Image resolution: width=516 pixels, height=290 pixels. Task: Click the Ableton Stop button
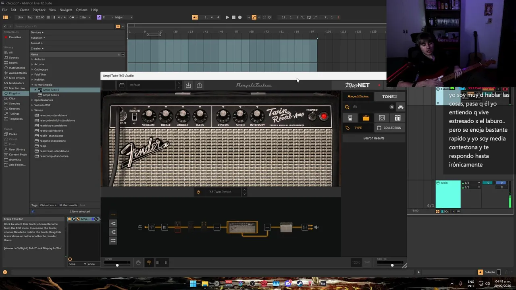233,17
